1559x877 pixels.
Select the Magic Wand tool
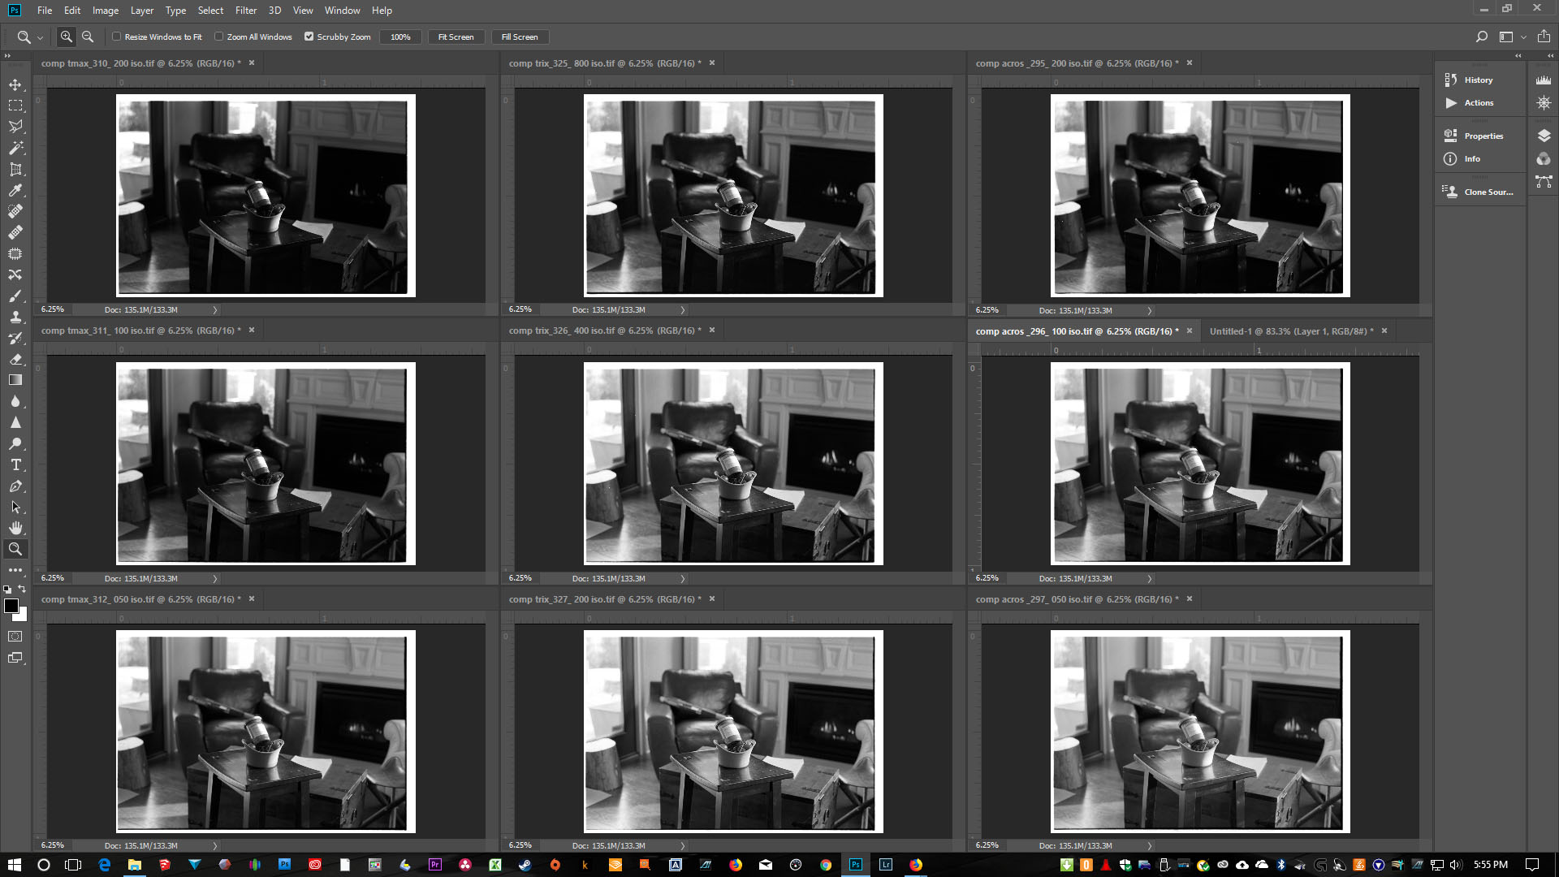point(15,148)
